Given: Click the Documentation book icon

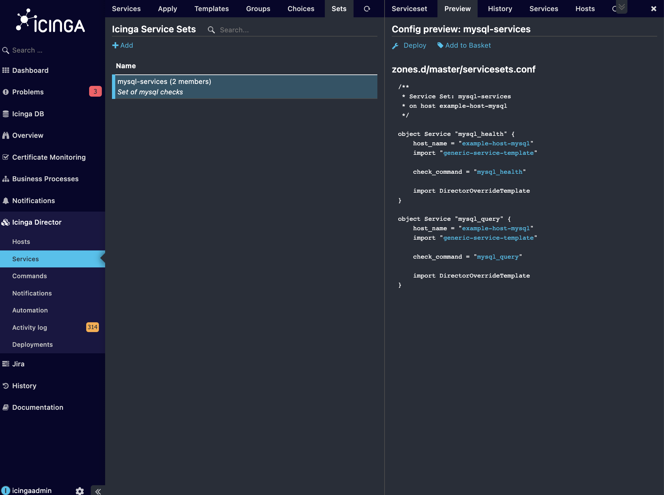Looking at the screenshot, I should click(x=6, y=407).
